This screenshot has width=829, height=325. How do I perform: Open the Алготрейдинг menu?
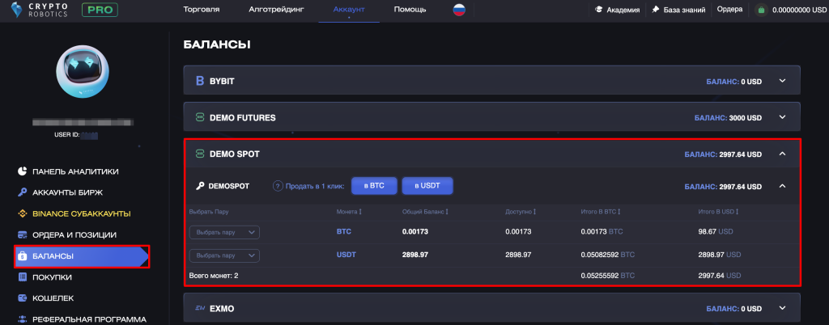pos(277,10)
